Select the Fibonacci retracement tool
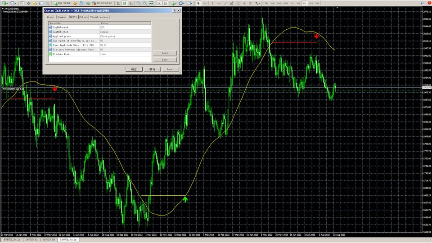Viewport: 432px width, 243px height. click(x=238, y=3)
